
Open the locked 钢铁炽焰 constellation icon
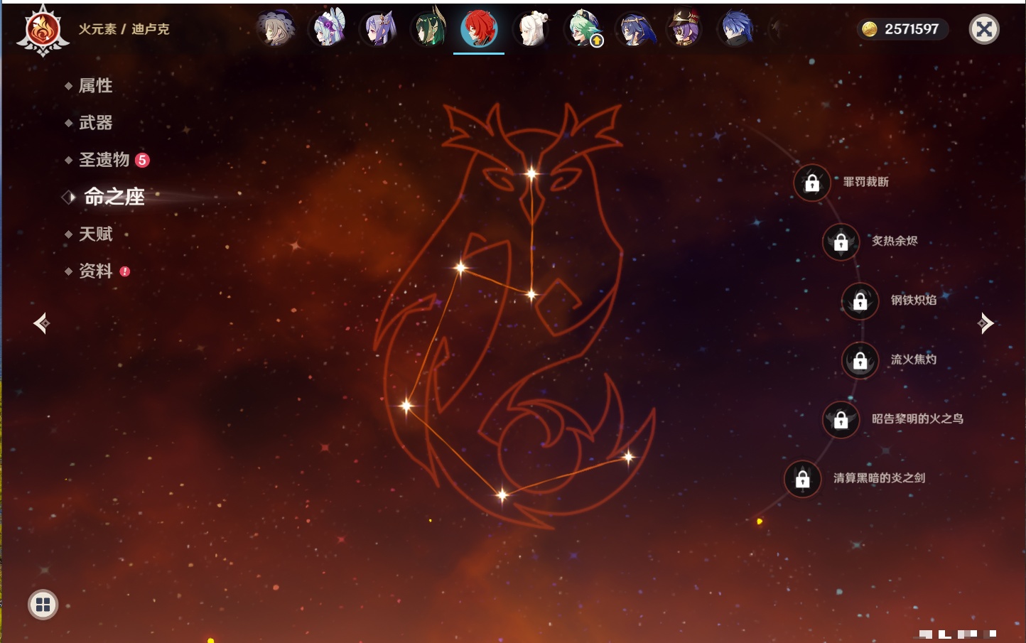(860, 301)
